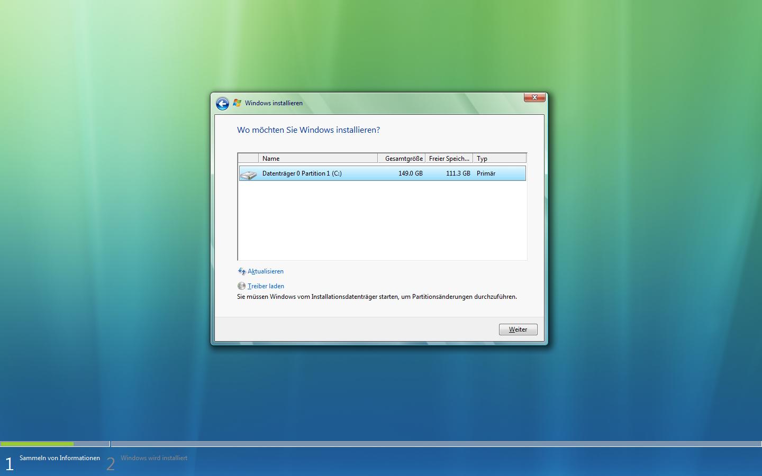The width and height of the screenshot is (762, 476).
Task: Click the 111.3 GB free space value
Action: click(x=458, y=173)
